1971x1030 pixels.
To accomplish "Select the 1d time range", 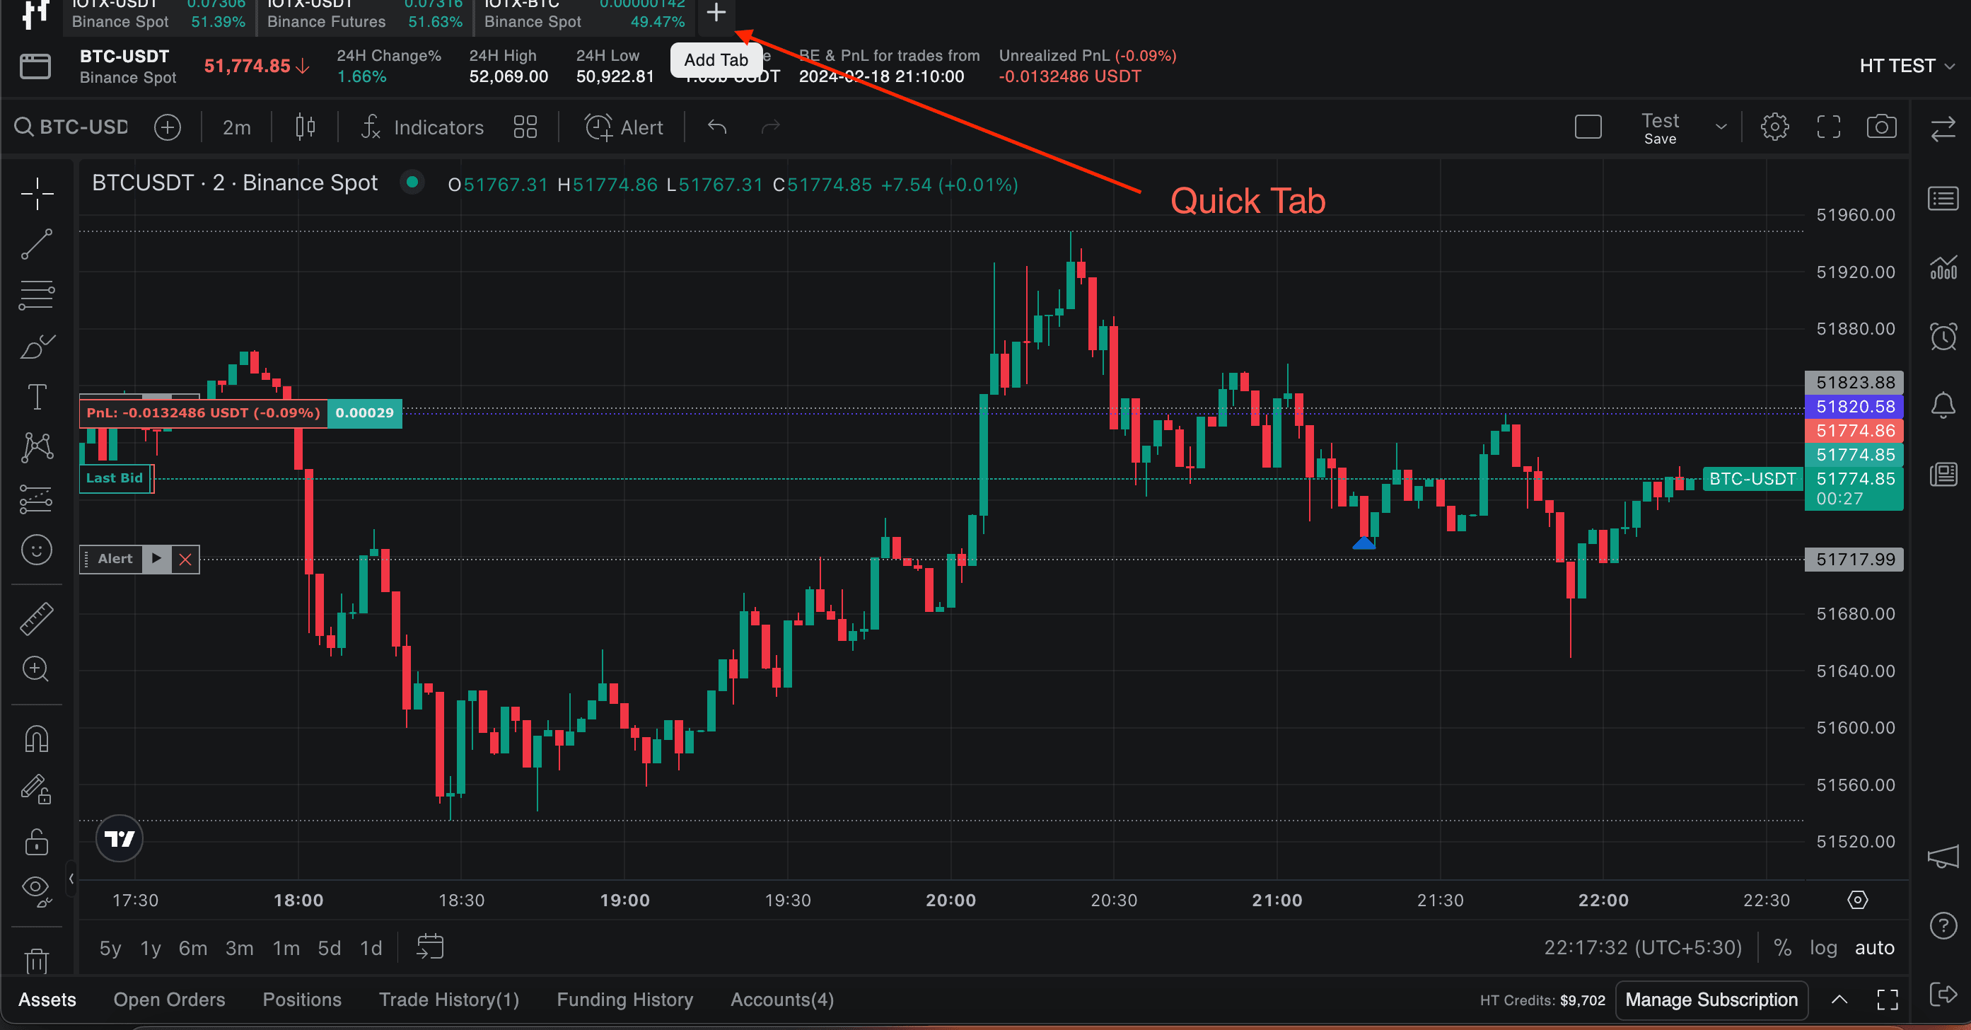I will (x=371, y=948).
